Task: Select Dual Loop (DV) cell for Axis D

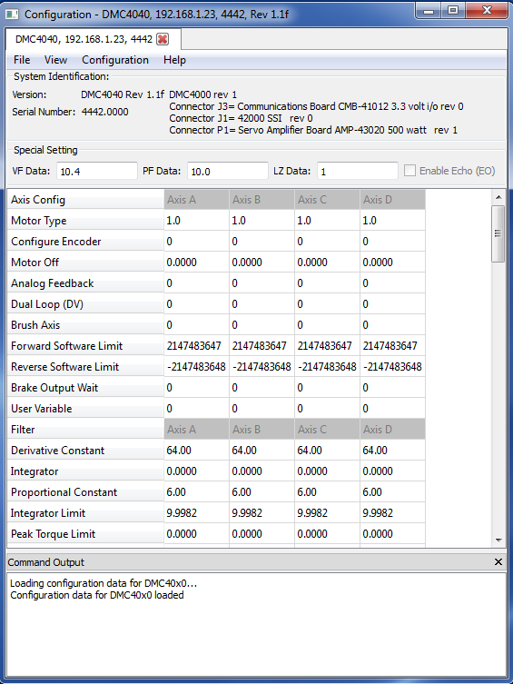Action: [393, 304]
